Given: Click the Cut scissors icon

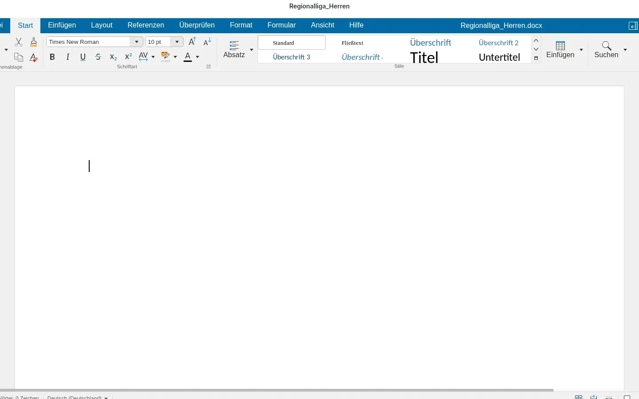Looking at the screenshot, I should pyautogui.click(x=19, y=42).
